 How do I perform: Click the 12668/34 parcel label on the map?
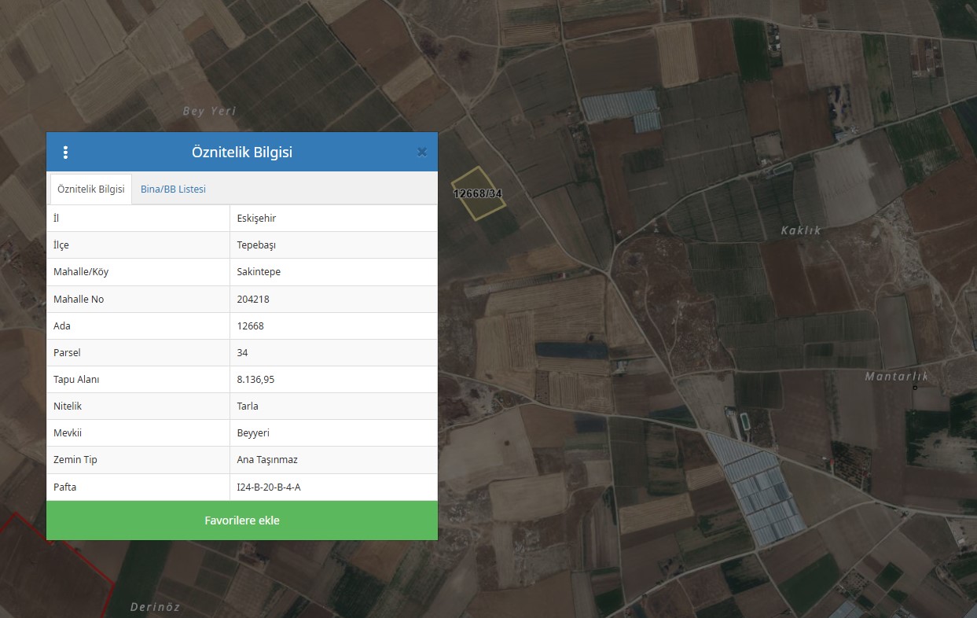coord(478,193)
